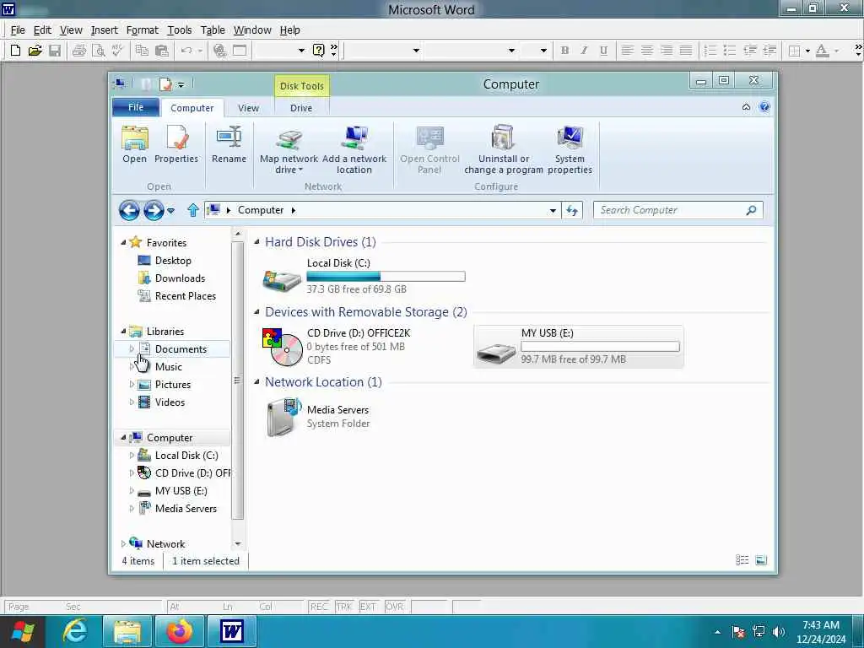The width and height of the screenshot is (864, 648).
Task: Collapse the Hard Disk Drives group
Action: [256, 242]
